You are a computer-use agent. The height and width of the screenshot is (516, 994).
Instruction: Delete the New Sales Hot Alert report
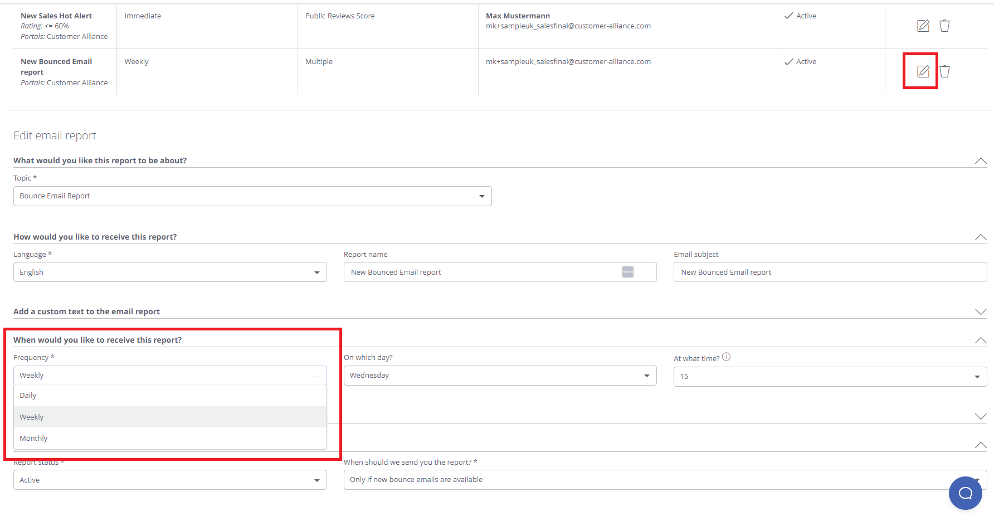click(x=944, y=26)
